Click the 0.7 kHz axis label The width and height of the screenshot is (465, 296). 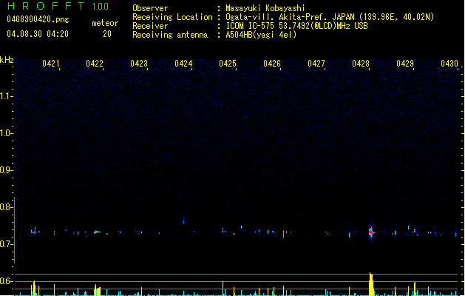click(6, 244)
